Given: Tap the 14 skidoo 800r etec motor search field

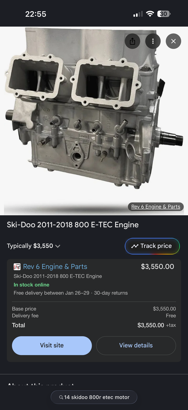Looking at the screenshot, I should 94,397.
